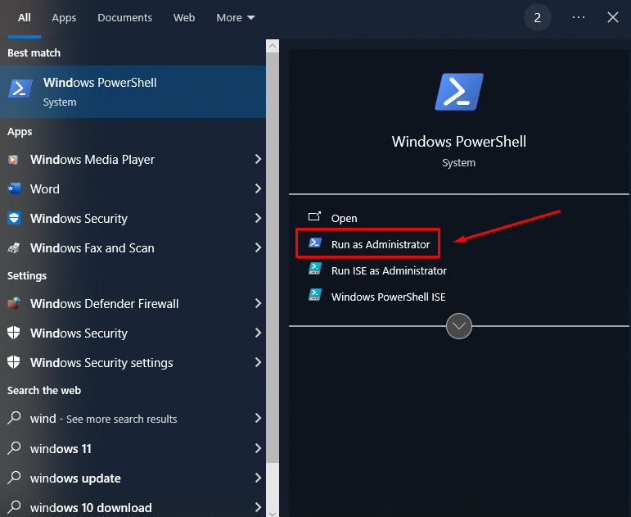Select the 'windows 10 download' suggestion
The width and height of the screenshot is (631, 517).
(x=133, y=507)
